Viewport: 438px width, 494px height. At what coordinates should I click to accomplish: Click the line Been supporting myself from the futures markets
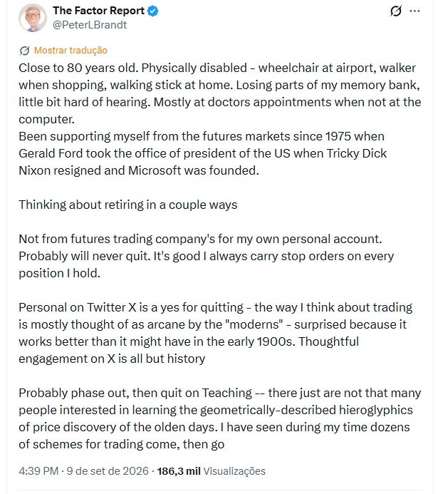pyautogui.click(x=202, y=136)
